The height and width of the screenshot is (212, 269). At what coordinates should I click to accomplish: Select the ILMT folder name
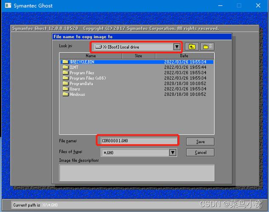tap(74, 67)
